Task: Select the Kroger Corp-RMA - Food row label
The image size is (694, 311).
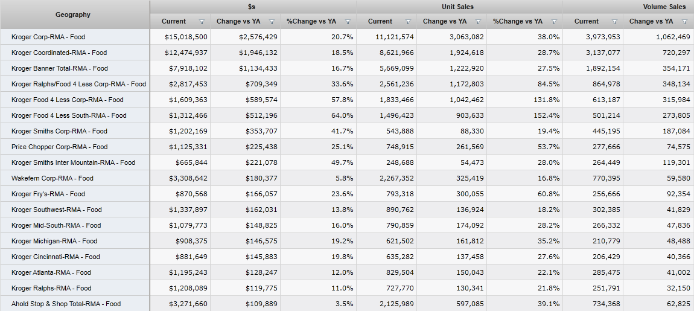Action: tap(48, 37)
